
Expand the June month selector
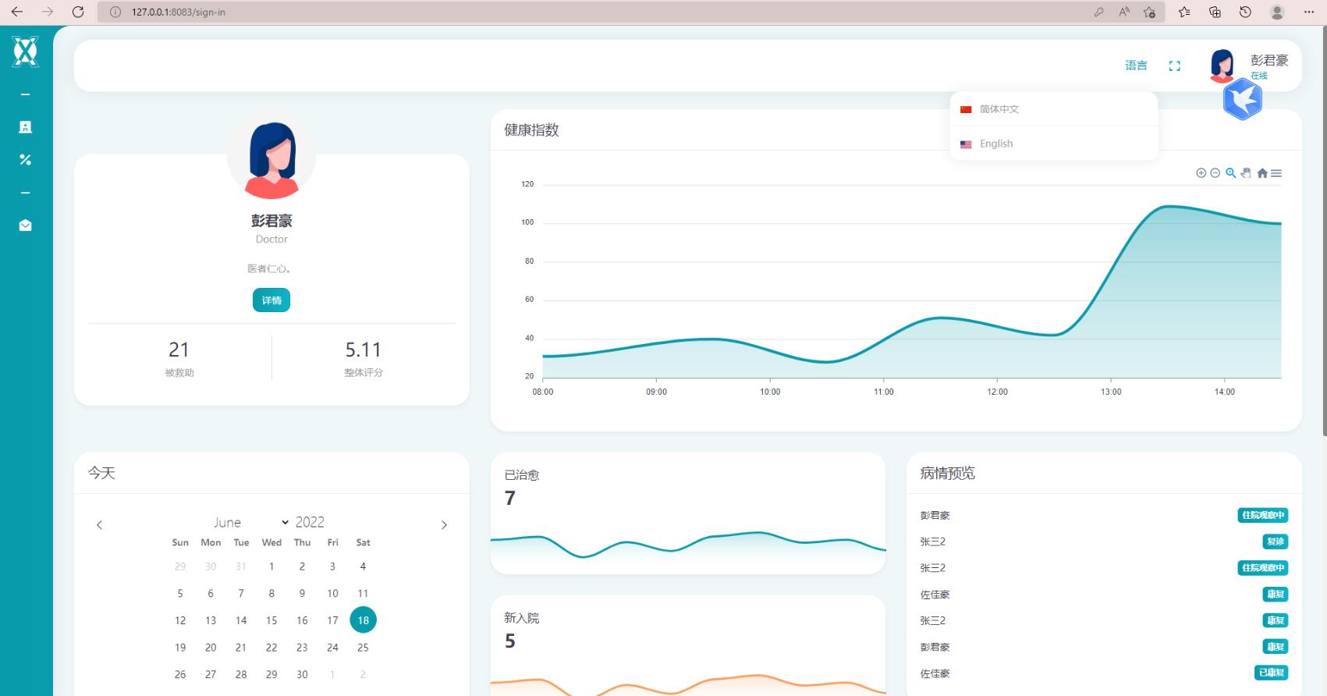coord(250,522)
